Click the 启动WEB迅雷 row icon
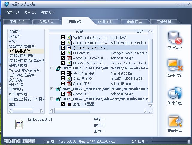 pos(69,104)
